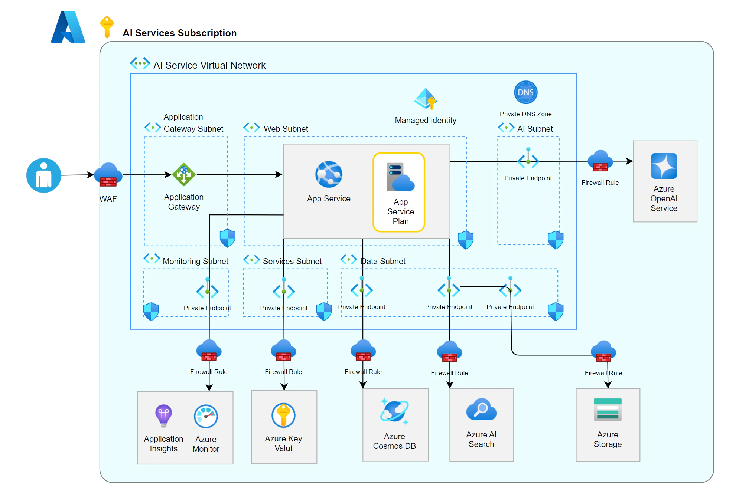739x493 pixels.
Task: Select the 'Data Subnet' label
Action: [383, 261]
